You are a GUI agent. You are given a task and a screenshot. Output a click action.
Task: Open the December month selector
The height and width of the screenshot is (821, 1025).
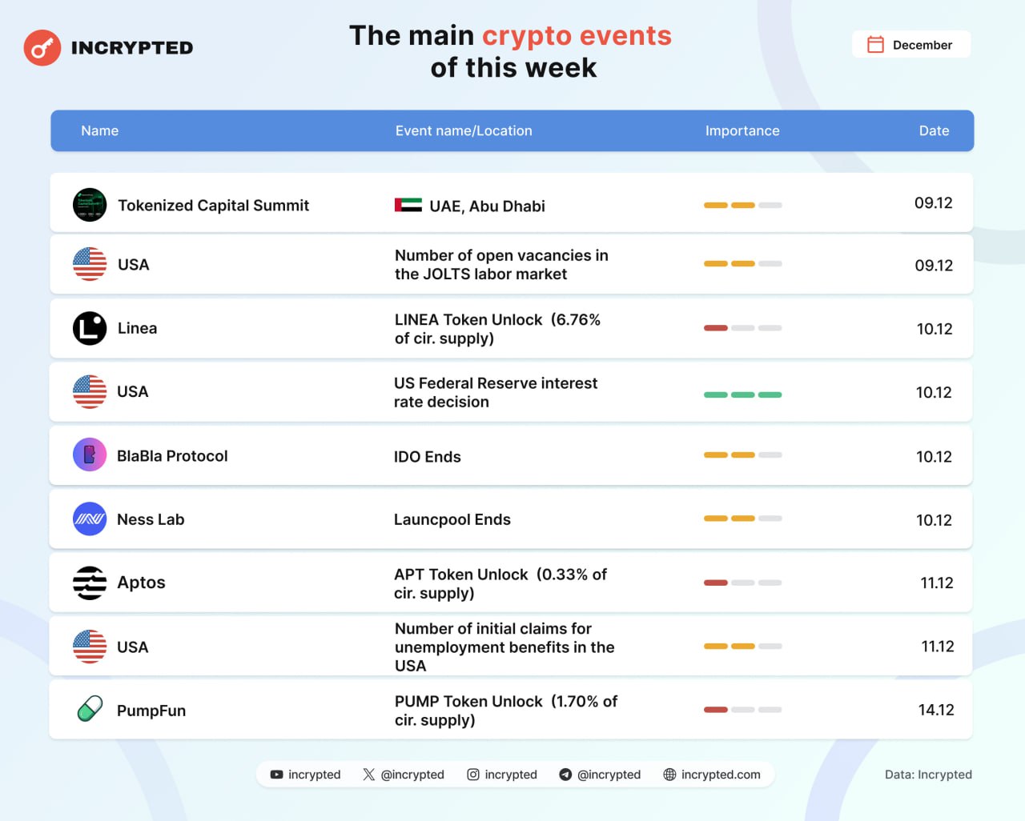point(911,45)
